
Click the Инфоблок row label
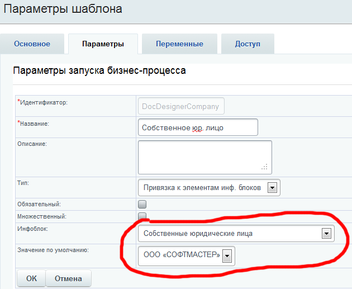tap(34, 229)
